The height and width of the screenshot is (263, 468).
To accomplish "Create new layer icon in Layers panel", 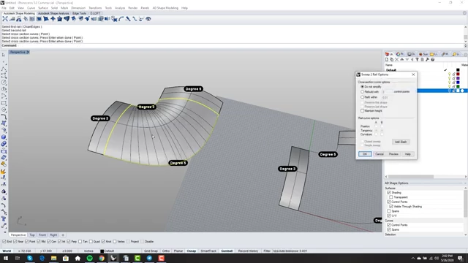I will [387, 60].
